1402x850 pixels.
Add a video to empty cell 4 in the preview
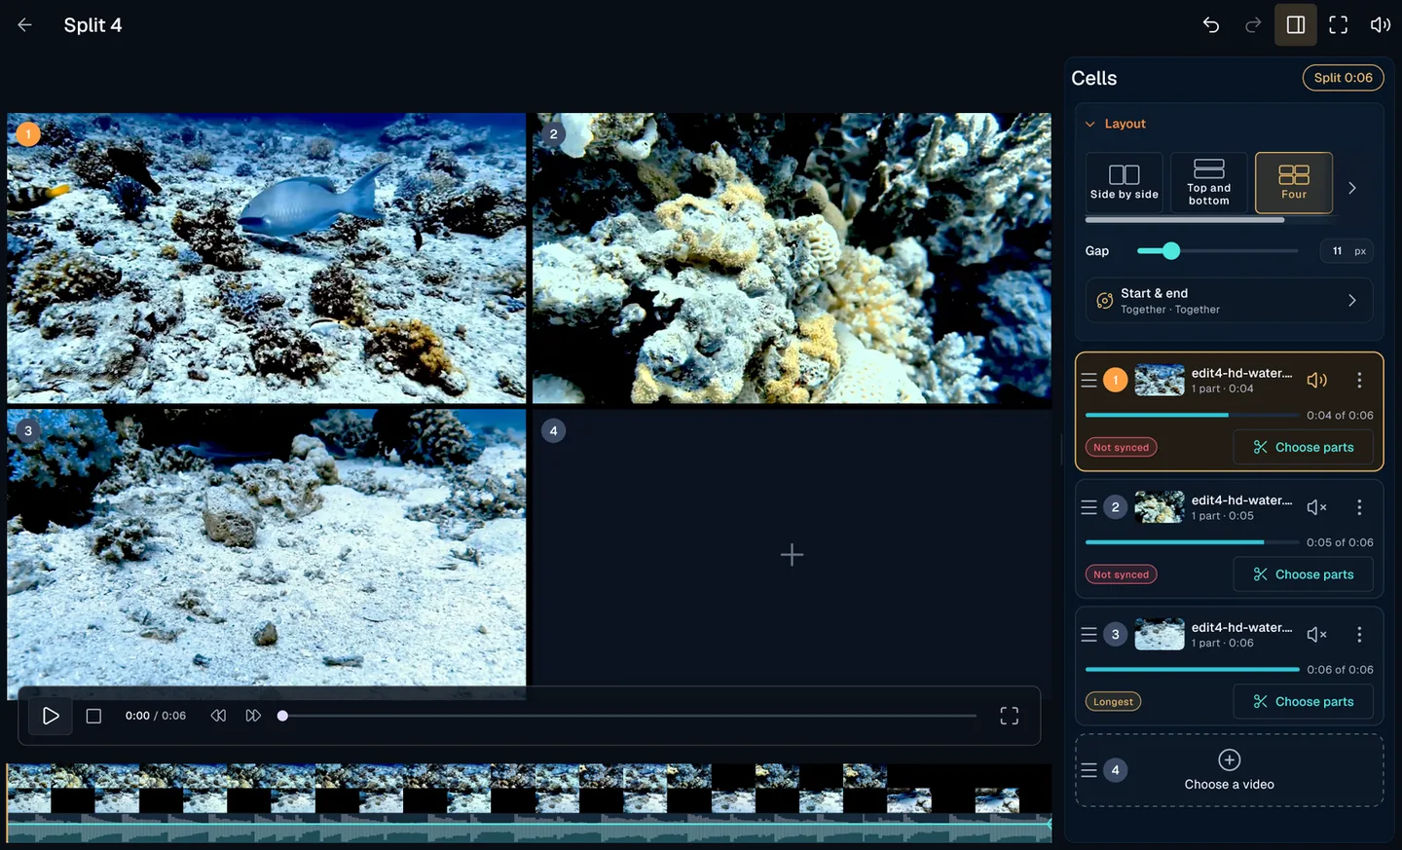[792, 555]
